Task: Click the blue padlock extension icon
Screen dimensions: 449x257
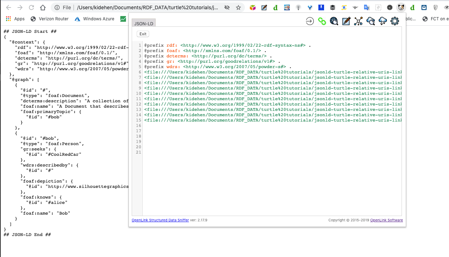Action: coord(424,7)
